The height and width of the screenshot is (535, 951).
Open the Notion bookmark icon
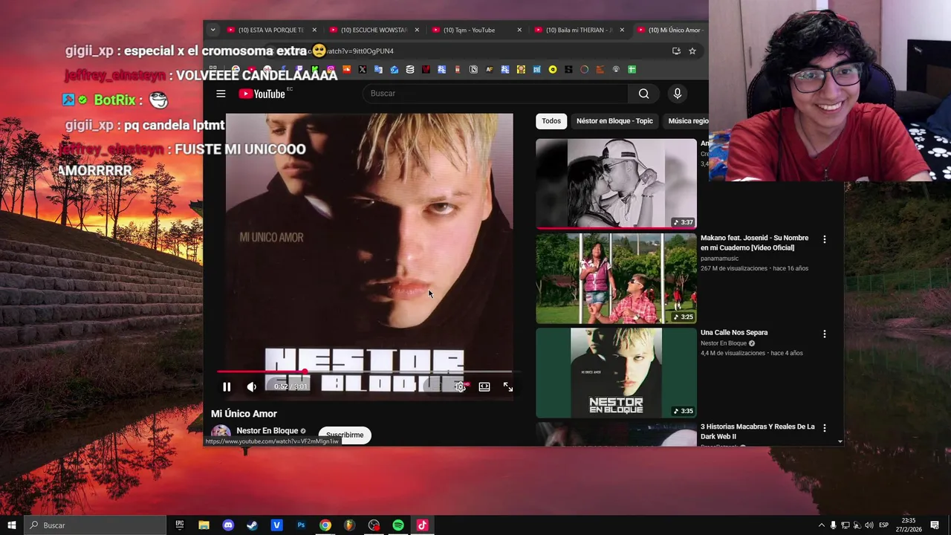pos(474,69)
